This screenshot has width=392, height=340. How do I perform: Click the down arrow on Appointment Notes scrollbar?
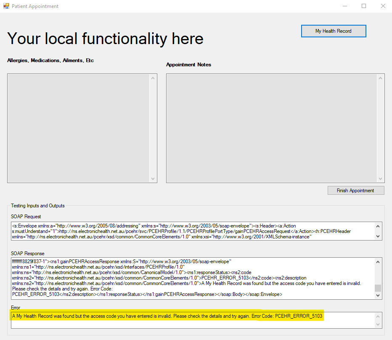[381, 179]
